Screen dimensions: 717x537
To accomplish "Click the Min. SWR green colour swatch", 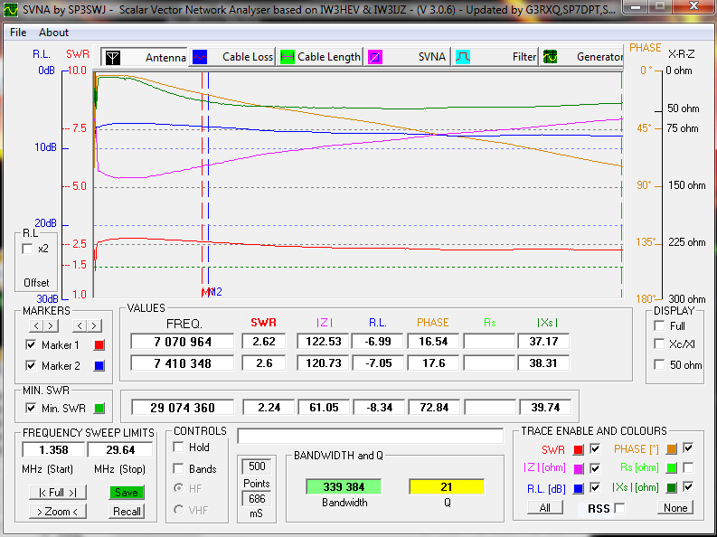I will tap(99, 408).
